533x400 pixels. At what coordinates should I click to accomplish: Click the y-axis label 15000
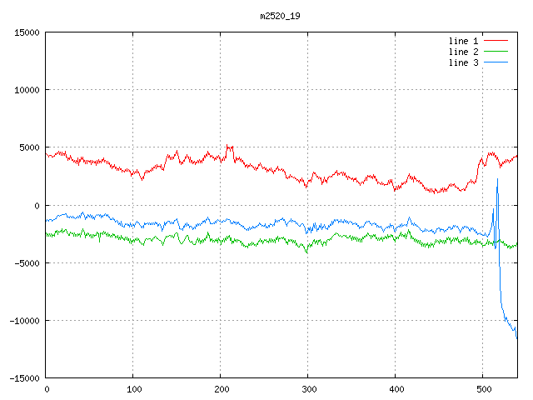(x=27, y=32)
